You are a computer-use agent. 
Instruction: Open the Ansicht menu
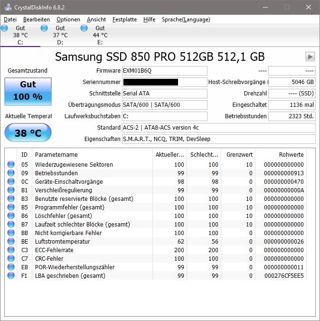pyautogui.click(x=96, y=19)
